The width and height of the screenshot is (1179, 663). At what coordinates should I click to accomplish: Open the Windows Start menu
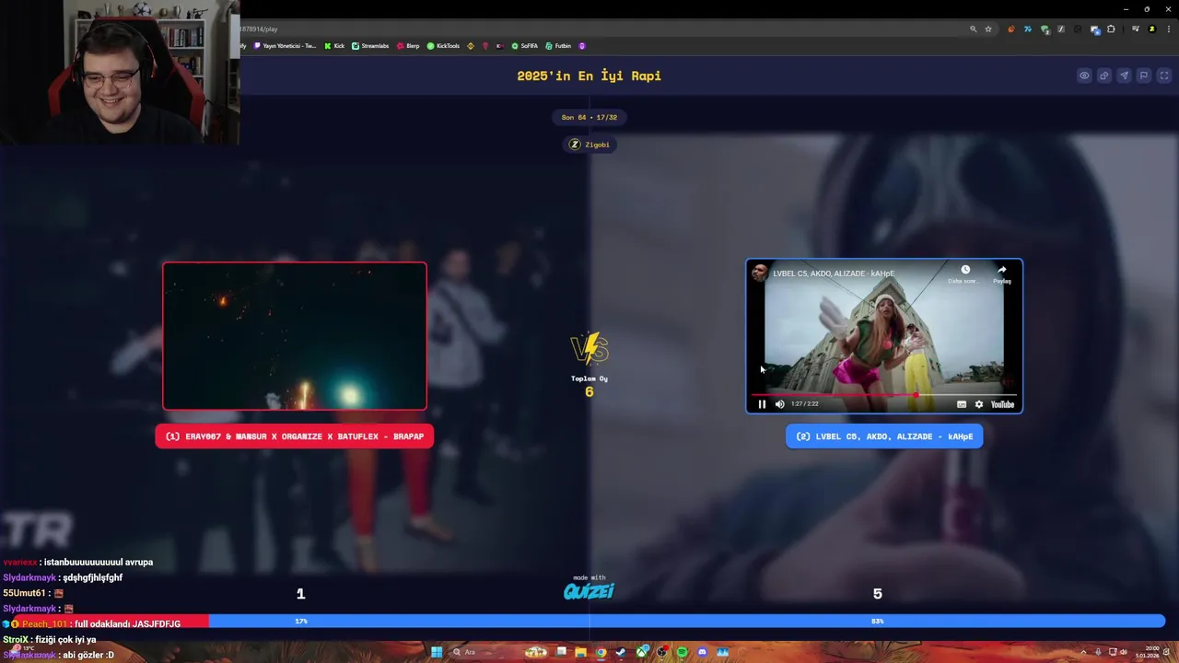pos(437,653)
